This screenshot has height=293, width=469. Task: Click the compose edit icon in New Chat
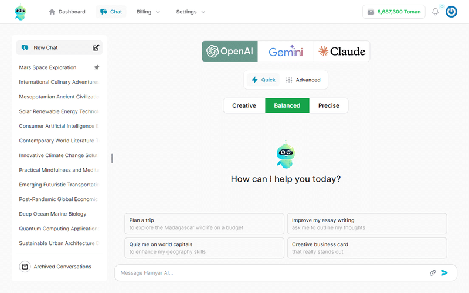(96, 47)
